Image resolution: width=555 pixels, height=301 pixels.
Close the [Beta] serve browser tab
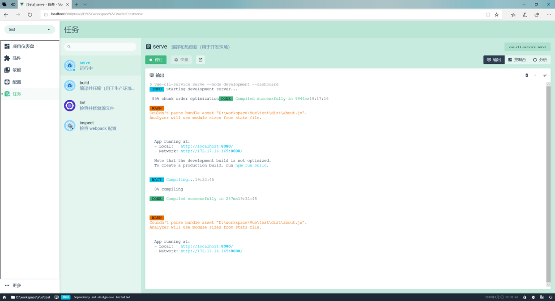[68, 4]
